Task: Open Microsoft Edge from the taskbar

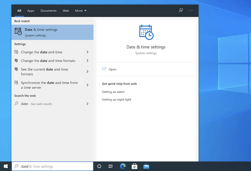Action: click(123, 166)
